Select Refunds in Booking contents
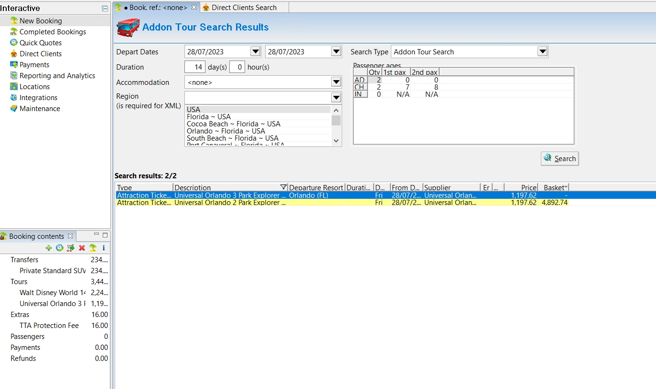 (23, 358)
